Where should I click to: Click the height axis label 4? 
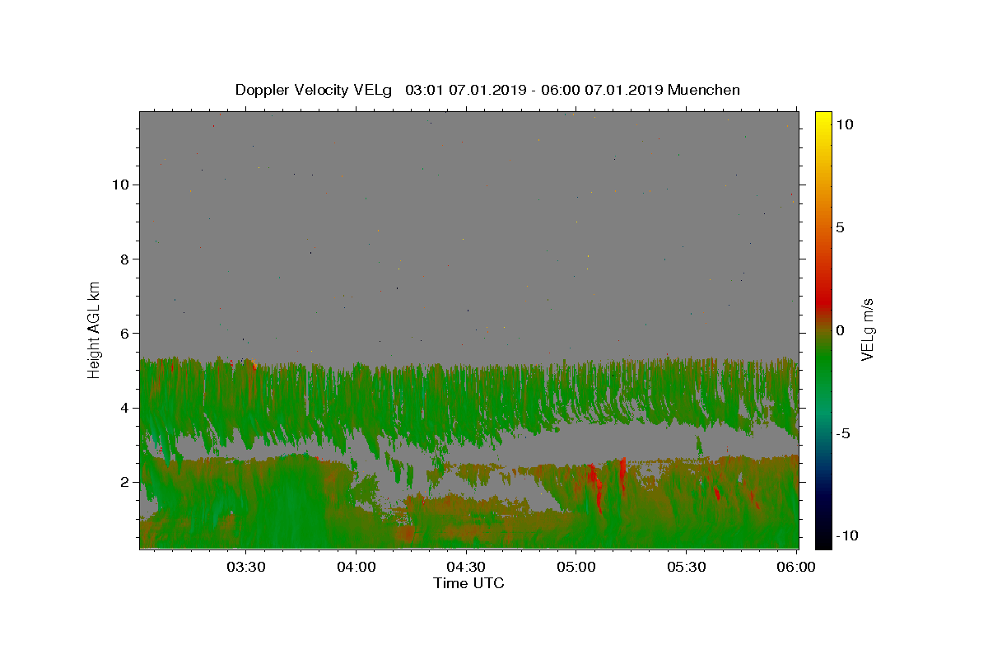pos(123,408)
